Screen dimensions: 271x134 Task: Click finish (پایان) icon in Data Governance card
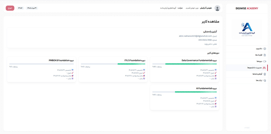point(216,79)
